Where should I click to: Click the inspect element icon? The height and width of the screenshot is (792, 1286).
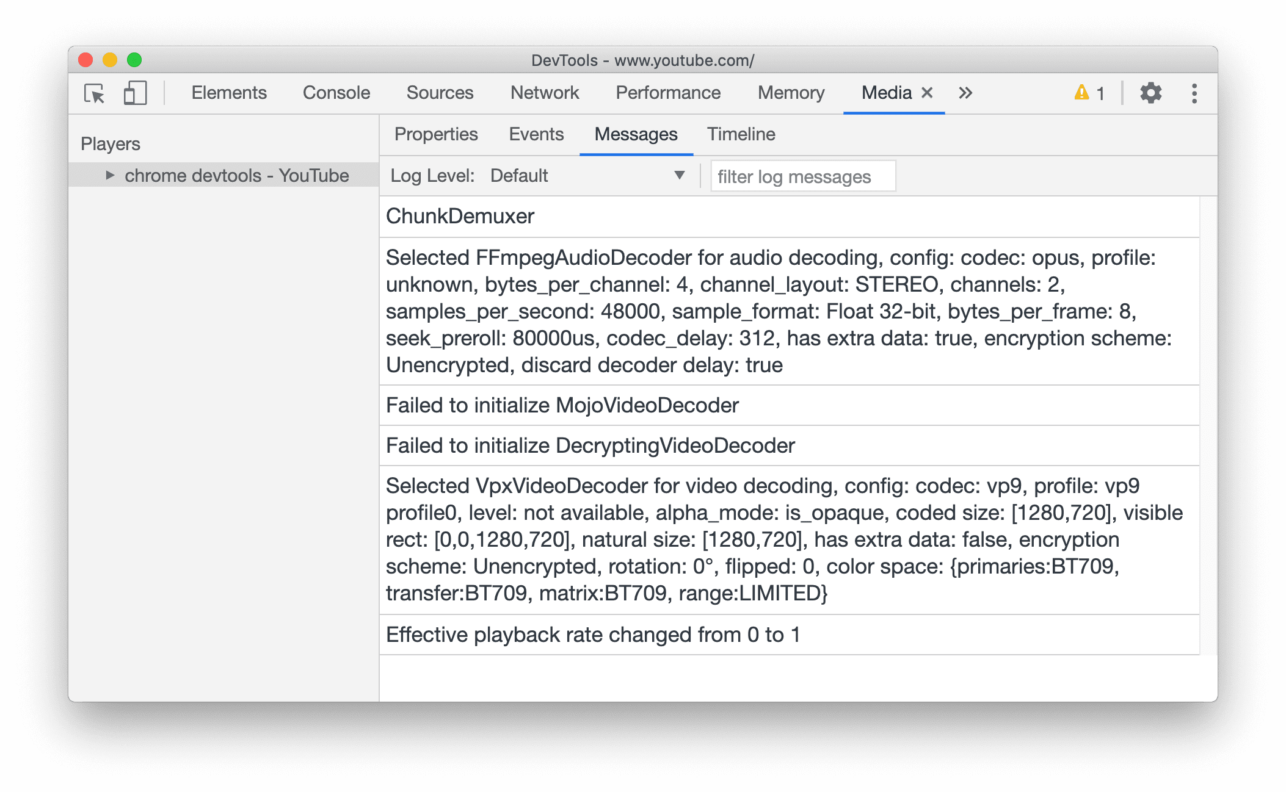pyautogui.click(x=95, y=93)
